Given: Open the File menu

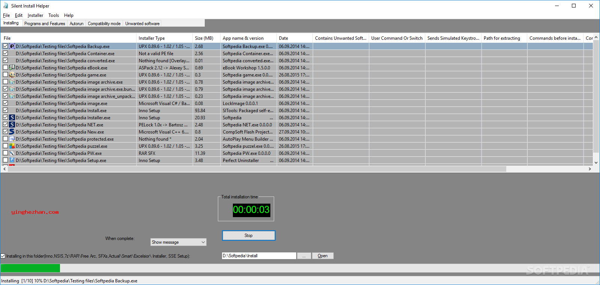Looking at the screenshot, I should (6, 15).
